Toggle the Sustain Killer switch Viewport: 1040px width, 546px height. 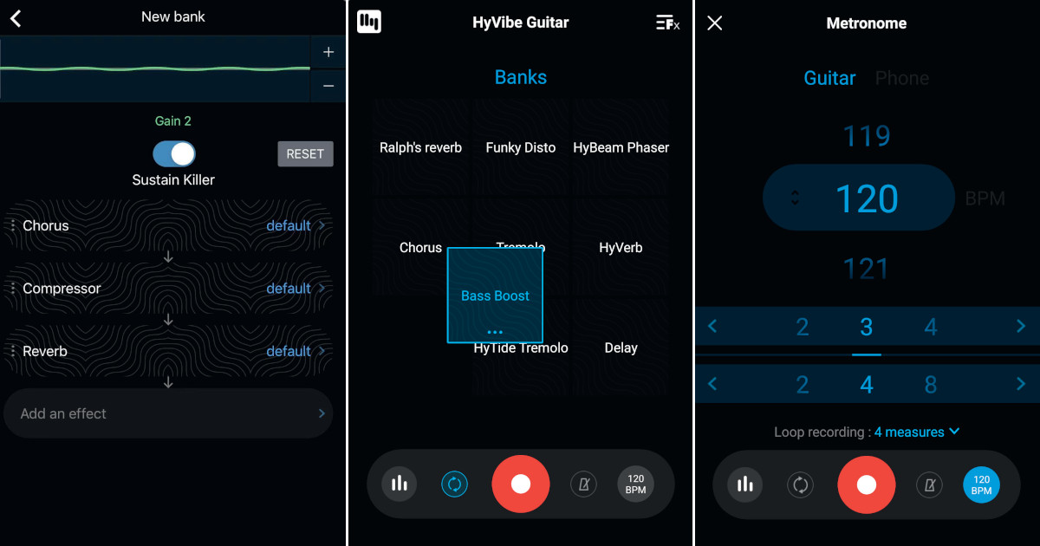174,154
